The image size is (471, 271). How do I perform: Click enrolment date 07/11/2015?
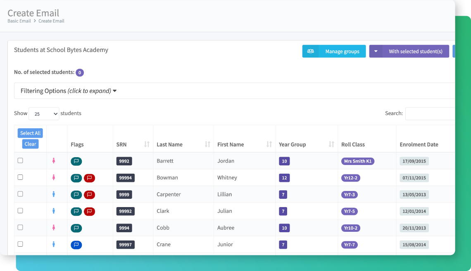point(414,178)
